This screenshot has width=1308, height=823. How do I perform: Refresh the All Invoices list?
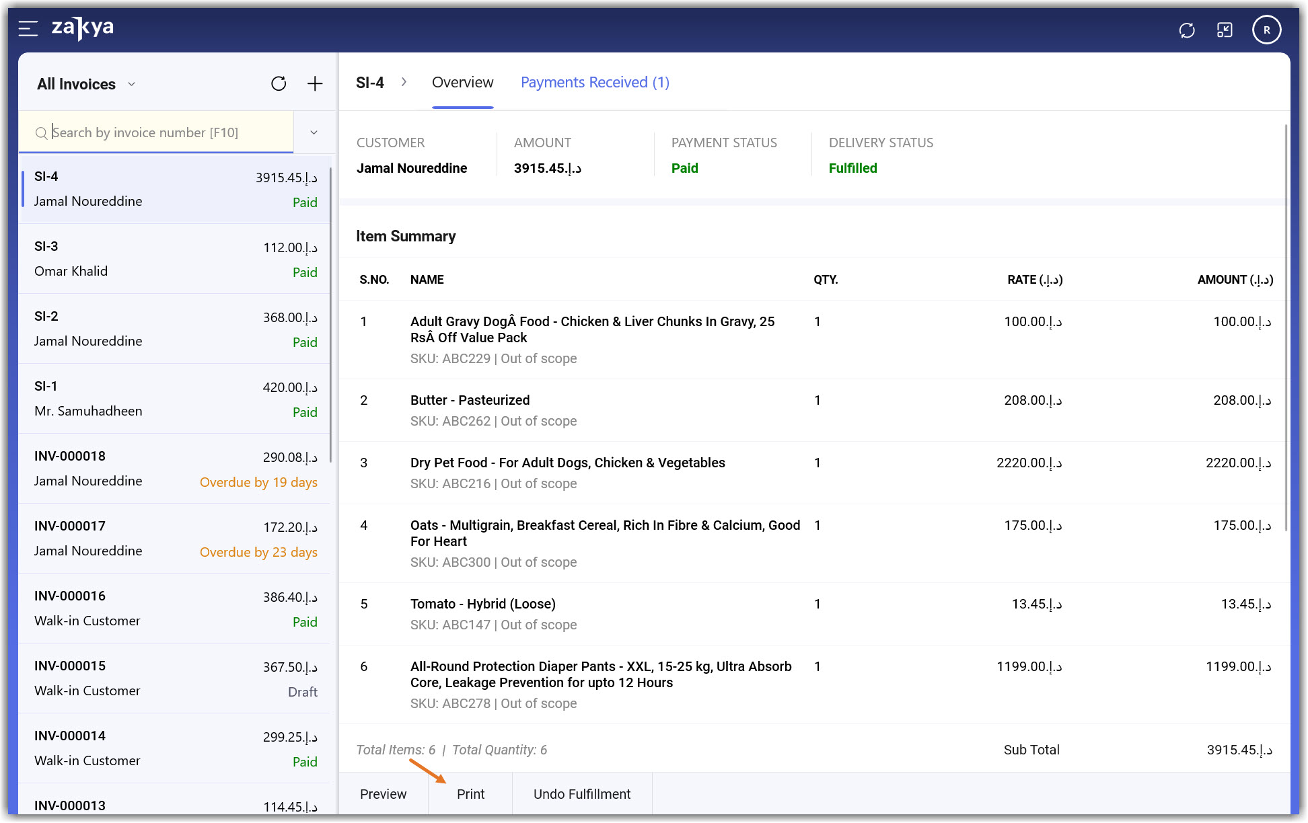coord(279,84)
